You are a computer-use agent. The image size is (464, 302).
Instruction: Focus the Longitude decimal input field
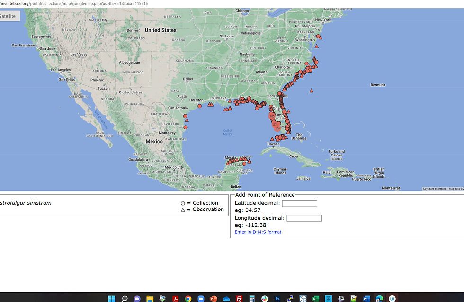tap(304, 218)
